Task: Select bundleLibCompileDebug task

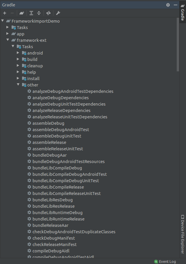Action: click(x=57, y=168)
